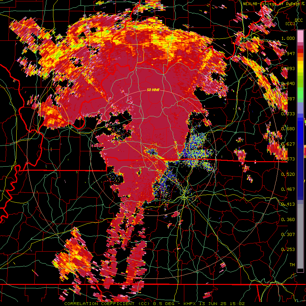Click the 0.573 legend value
Image resolution: width=306 pixels, height=306 pixels.
288,159
